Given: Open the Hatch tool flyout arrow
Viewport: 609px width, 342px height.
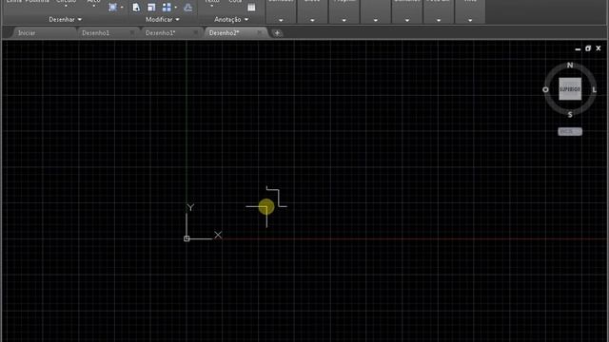Looking at the screenshot, I should pyautogui.click(x=122, y=8).
